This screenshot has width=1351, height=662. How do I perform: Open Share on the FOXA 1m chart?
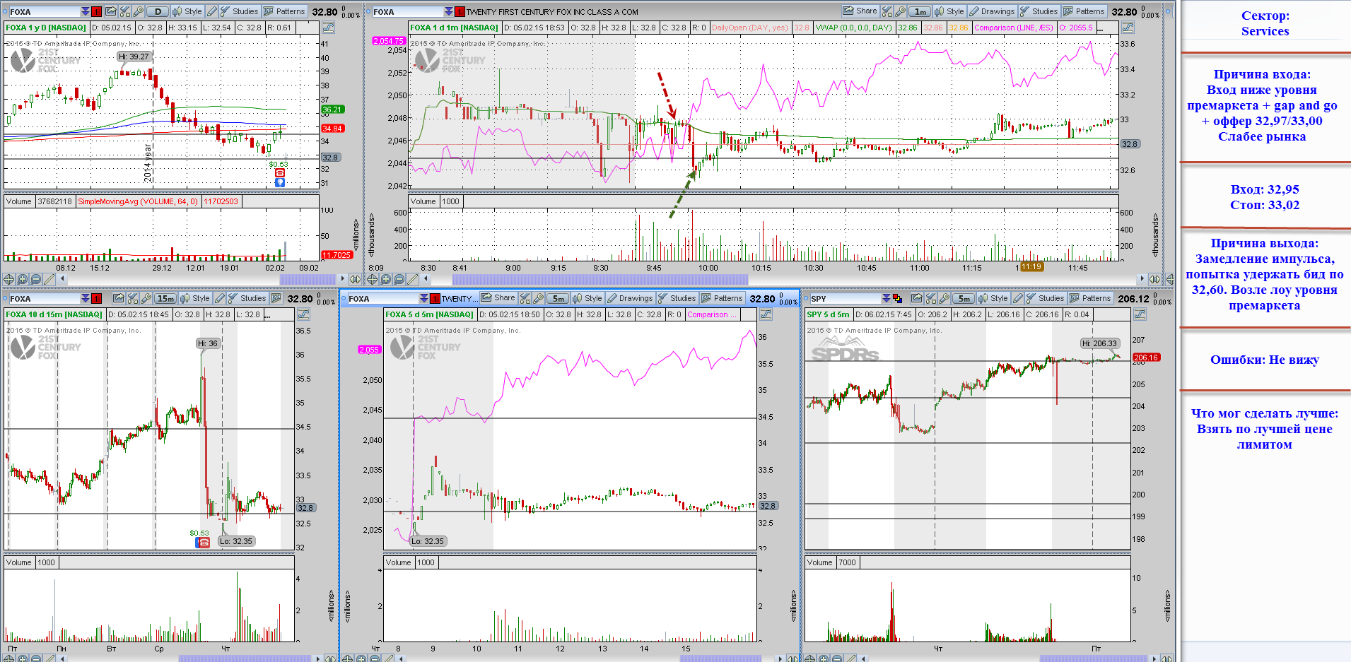(x=860, y=11)
